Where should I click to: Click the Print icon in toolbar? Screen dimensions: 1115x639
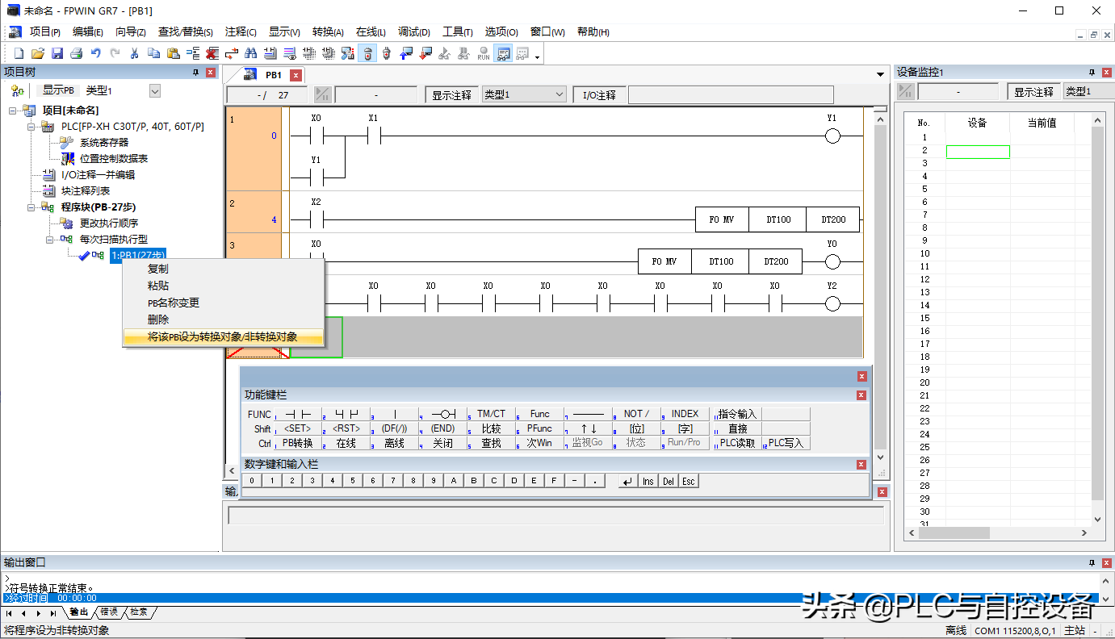pyautogui.click(x=77, y=54)
